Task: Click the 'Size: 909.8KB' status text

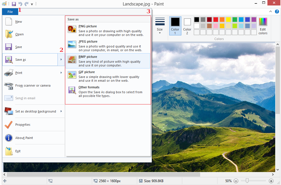Action: point(154,181)
